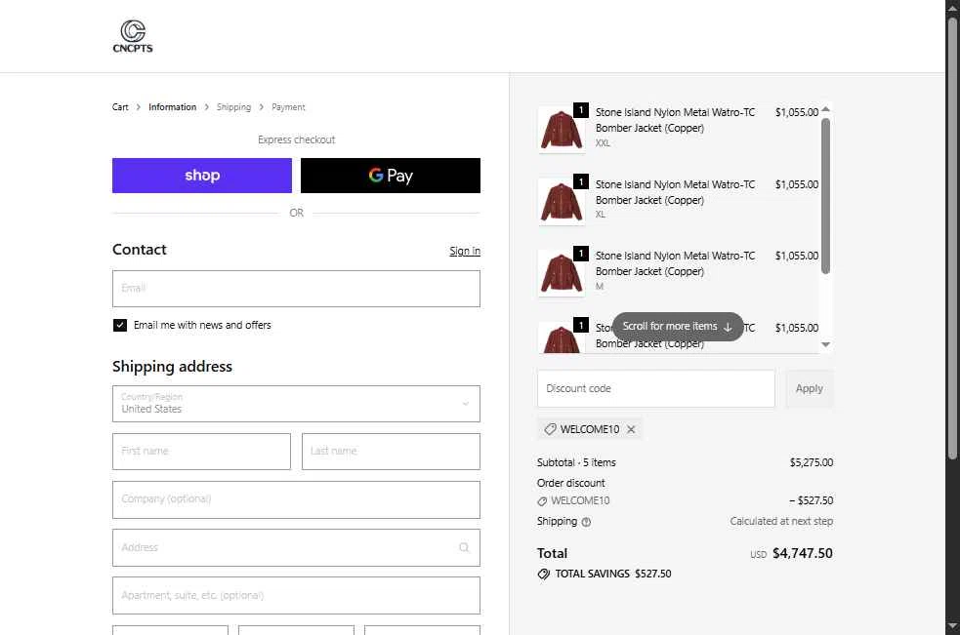Click the quantity badge on XXL jacket

(x=580, y=110)
